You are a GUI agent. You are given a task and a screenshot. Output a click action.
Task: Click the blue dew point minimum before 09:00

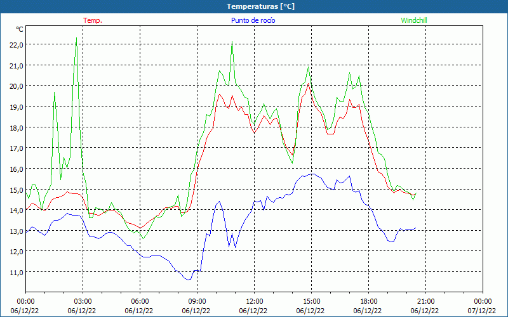pyautogui.click(x=189, y=280)
